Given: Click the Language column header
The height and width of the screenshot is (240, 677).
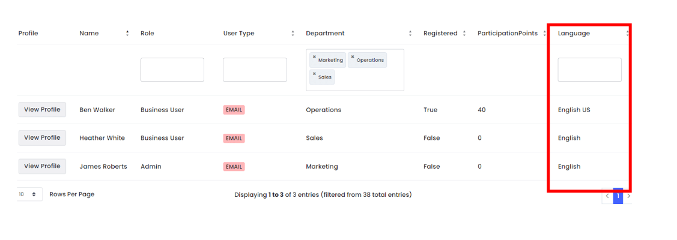Looking at the screenshot, I should (x=574, y=34).
